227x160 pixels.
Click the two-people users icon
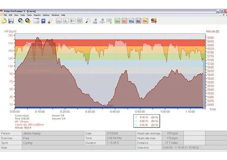[x=154, y=21]
